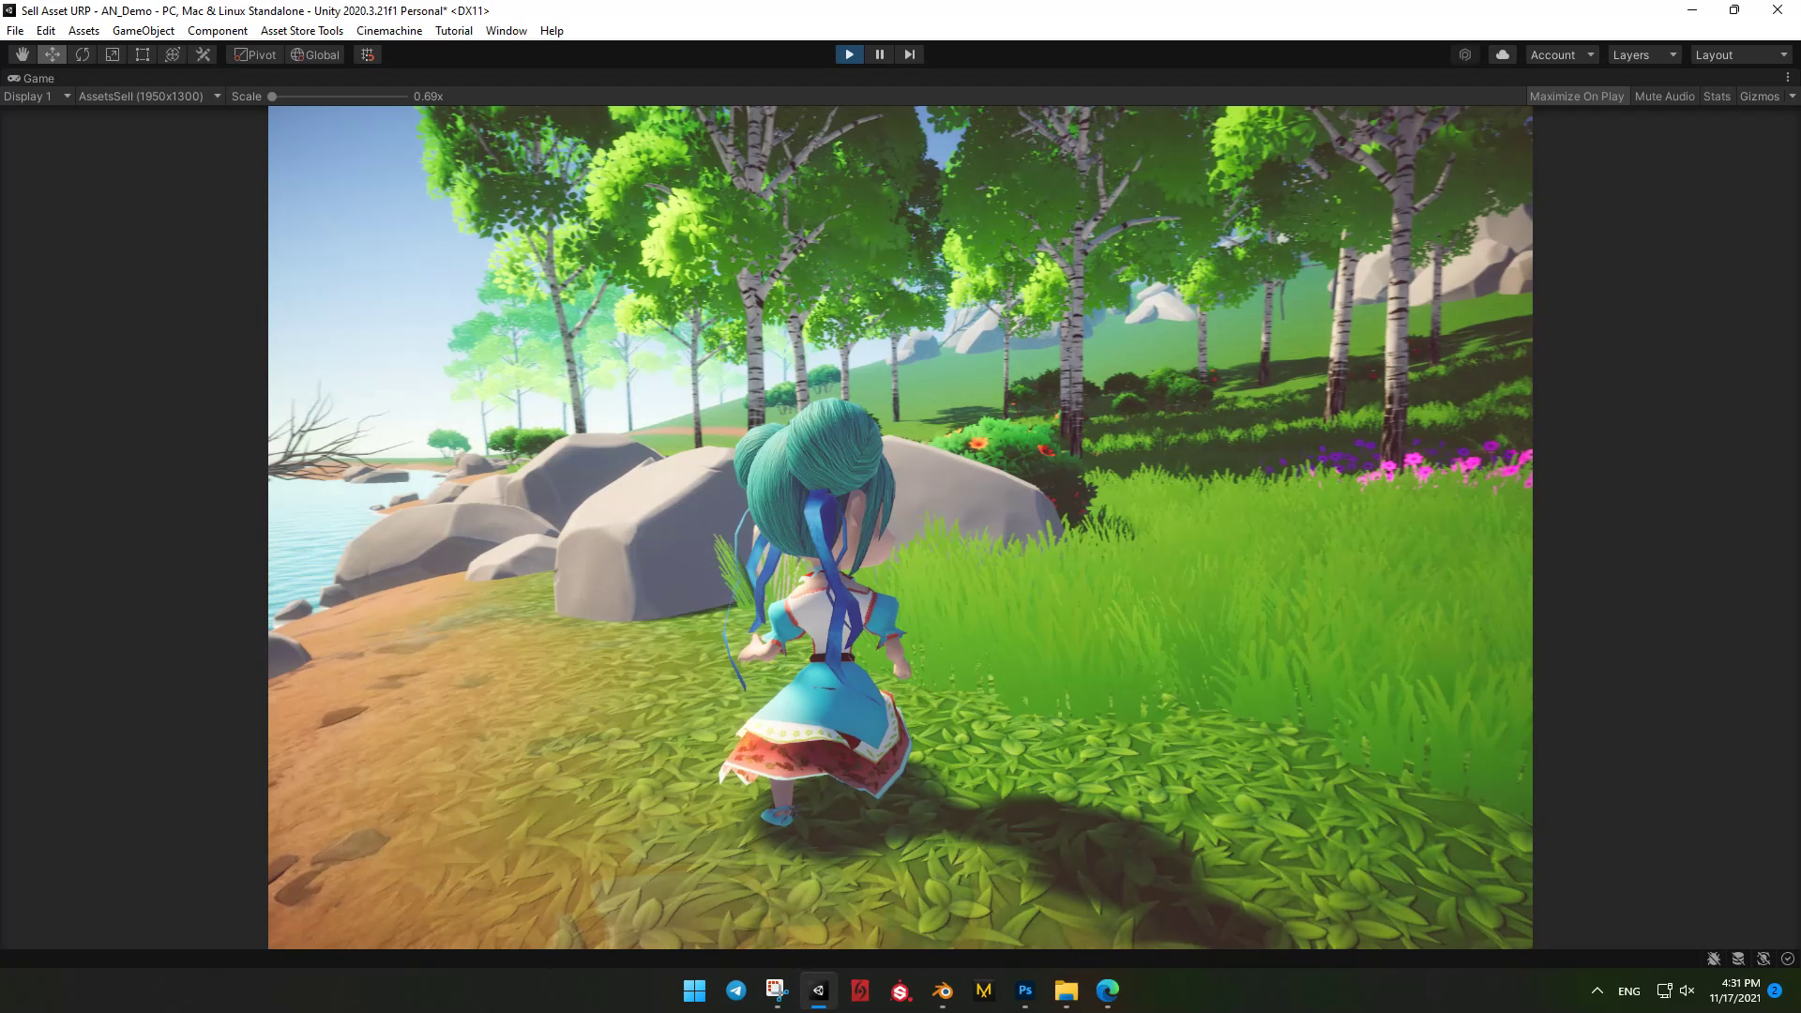Viewport: 1801px width, 1013px height.
Task: Toggle Gizmos display
Action: click(1759, 96)
